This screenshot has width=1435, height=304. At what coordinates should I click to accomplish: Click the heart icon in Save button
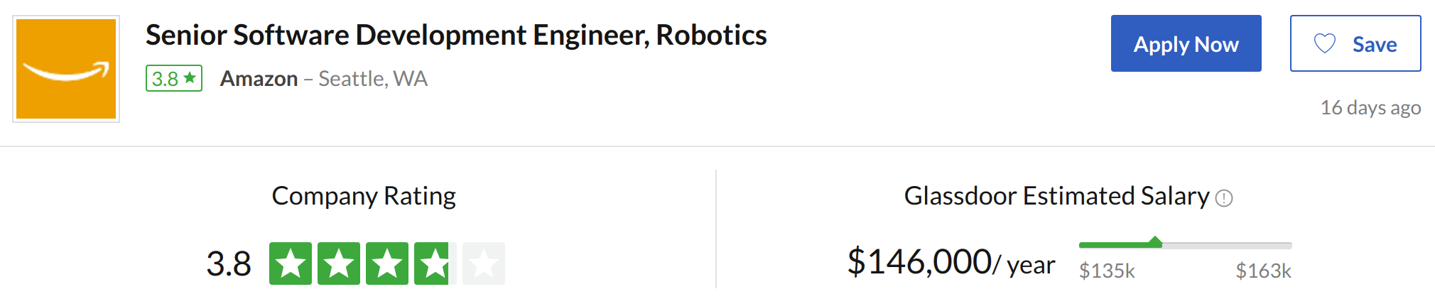[1325, 44]
